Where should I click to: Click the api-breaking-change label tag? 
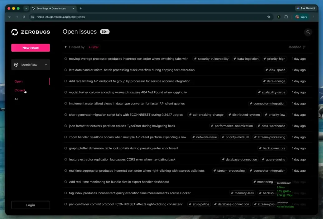[x=206, y=115]
